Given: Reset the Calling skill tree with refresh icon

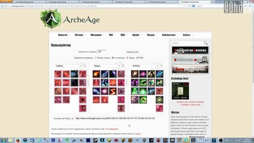Looking at the screenshot, I should [85, 66].
